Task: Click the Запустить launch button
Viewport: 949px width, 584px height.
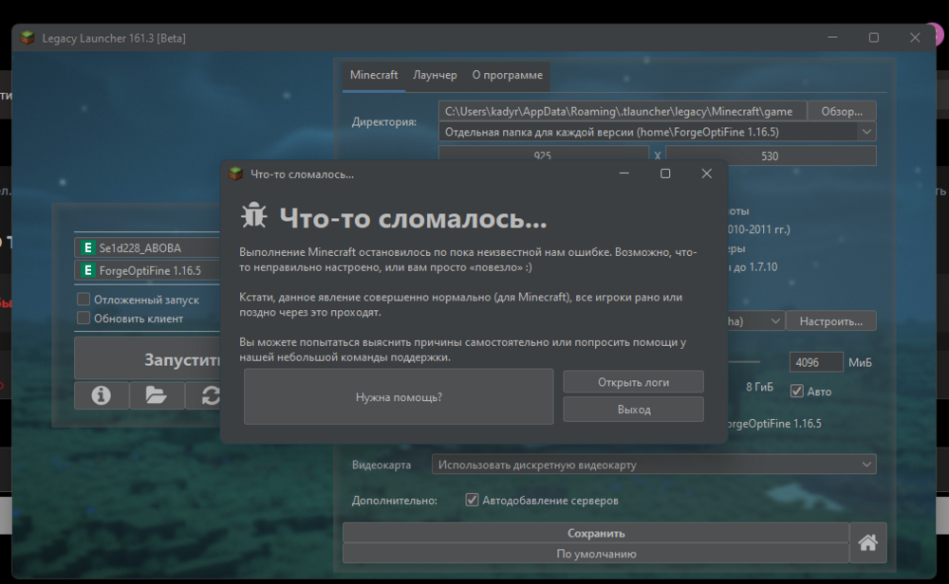Action: click(x=148, y=358)
